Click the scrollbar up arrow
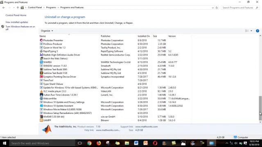Screen dimensions: 262x147 click(x=260, y=36)
